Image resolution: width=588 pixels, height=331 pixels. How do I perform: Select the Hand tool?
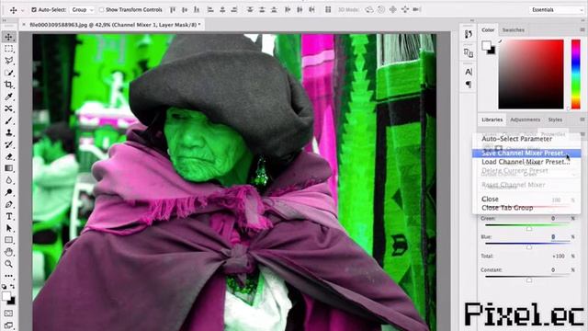point(8,252)
